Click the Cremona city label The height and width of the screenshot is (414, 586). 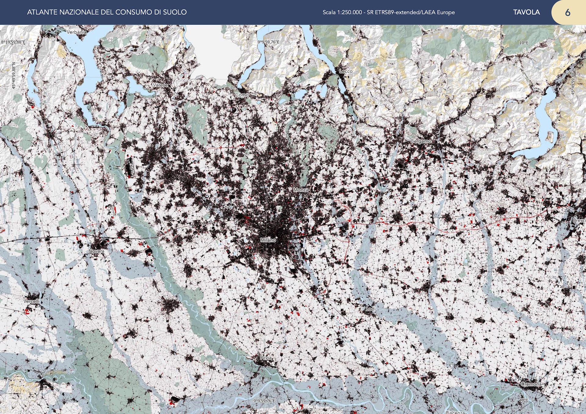point(531,384)
